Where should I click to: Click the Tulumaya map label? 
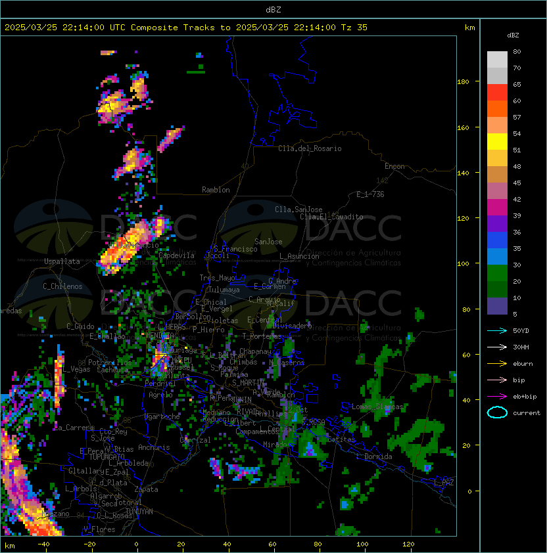(x=224, y=290)
